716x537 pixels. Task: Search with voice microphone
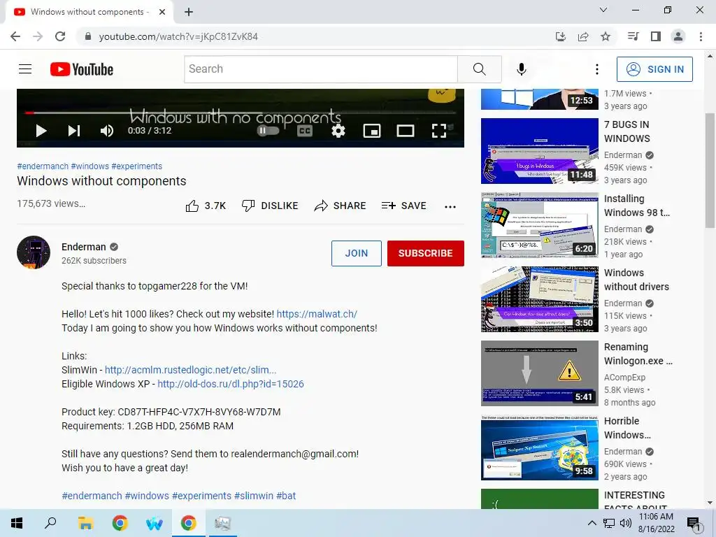coord(522,69)
